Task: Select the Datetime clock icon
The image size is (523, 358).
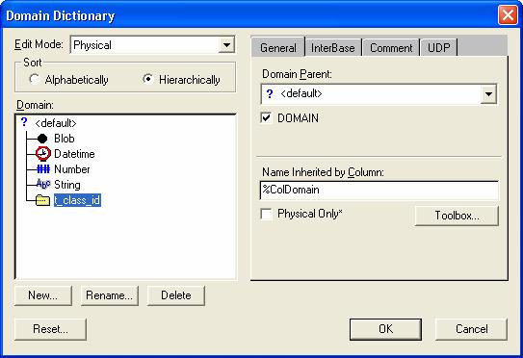Action: (43, 154)
